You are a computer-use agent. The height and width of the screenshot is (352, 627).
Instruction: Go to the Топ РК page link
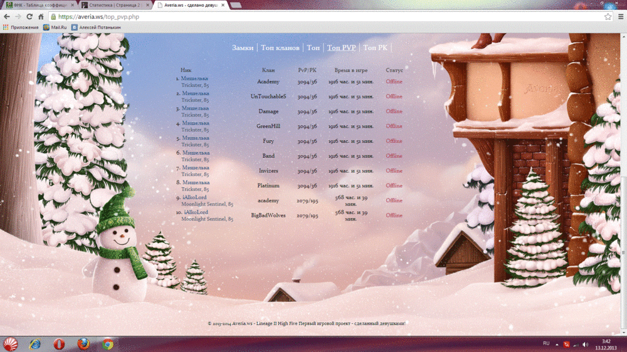click(376, 48)
